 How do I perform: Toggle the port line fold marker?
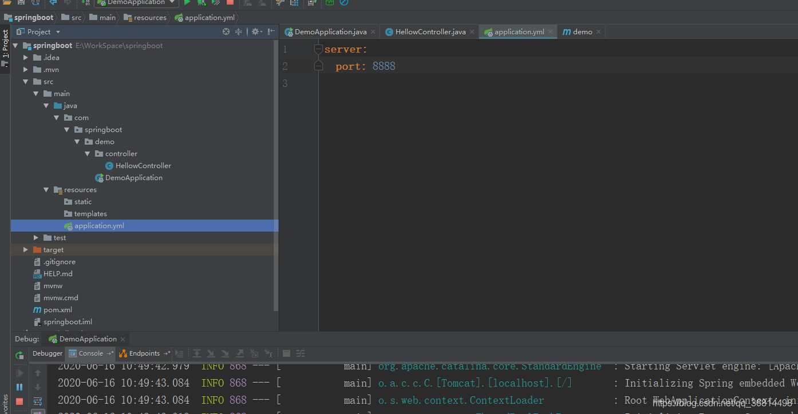pos(318,67)
